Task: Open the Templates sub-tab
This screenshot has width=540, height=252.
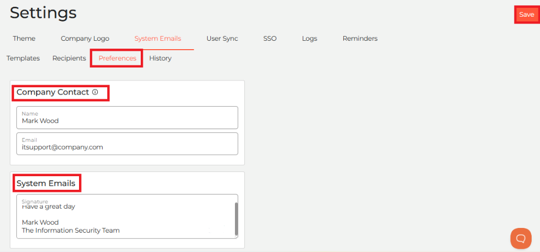Action: point(23,58)
